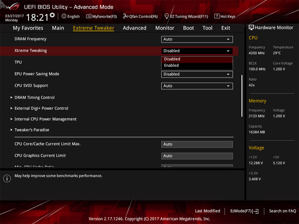Screen dimensions: 299x224
Task: Click +3.3V reading 3.408 V
Action: pyautogui.click(x=255, y=179)
